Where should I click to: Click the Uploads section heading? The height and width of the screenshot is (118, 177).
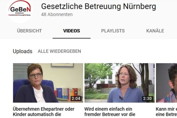(23, 51)
